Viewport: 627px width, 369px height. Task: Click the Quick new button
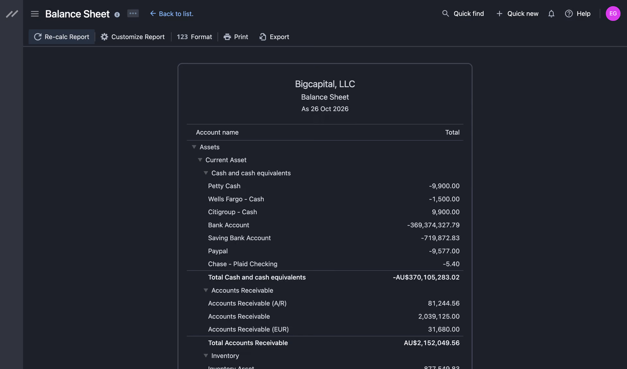click(x=517, y=14)
